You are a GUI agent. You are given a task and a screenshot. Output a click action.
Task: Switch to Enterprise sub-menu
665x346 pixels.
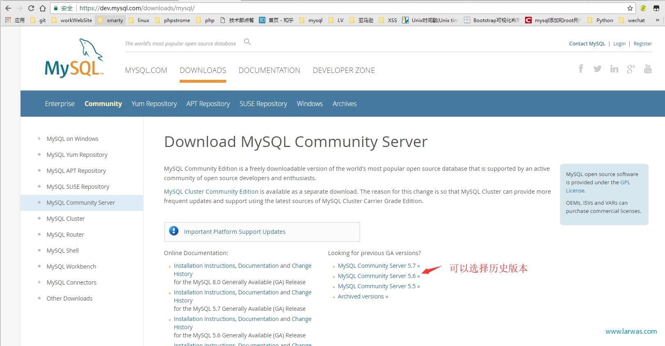pos(60,104)
